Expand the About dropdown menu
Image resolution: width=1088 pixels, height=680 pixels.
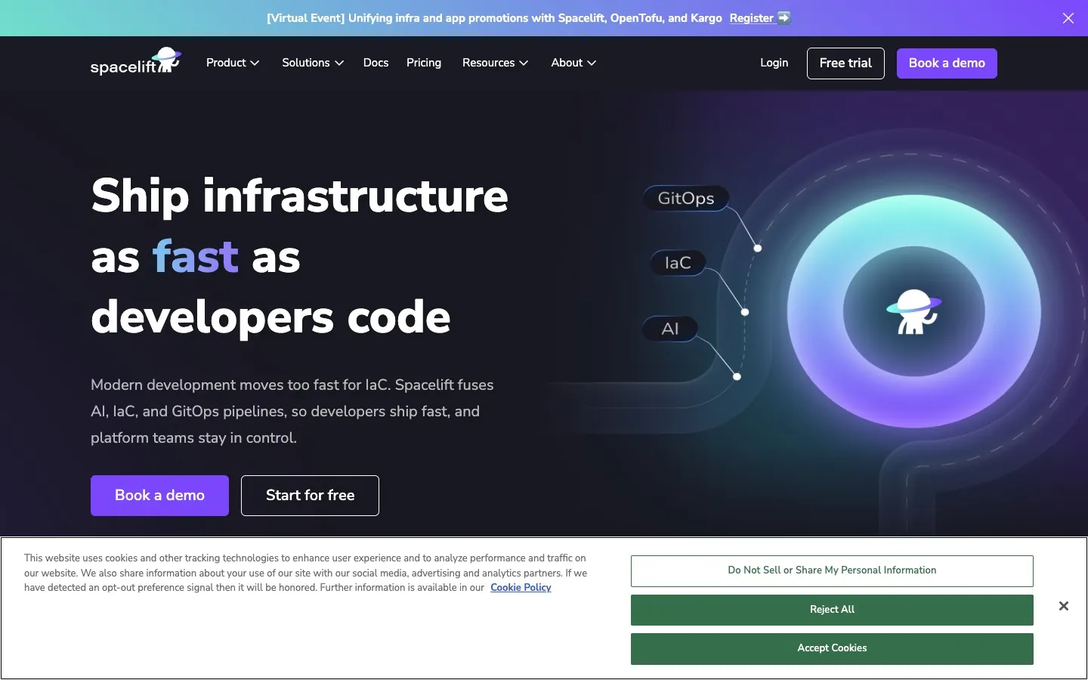pyautogui.click(x=573, y=63)
